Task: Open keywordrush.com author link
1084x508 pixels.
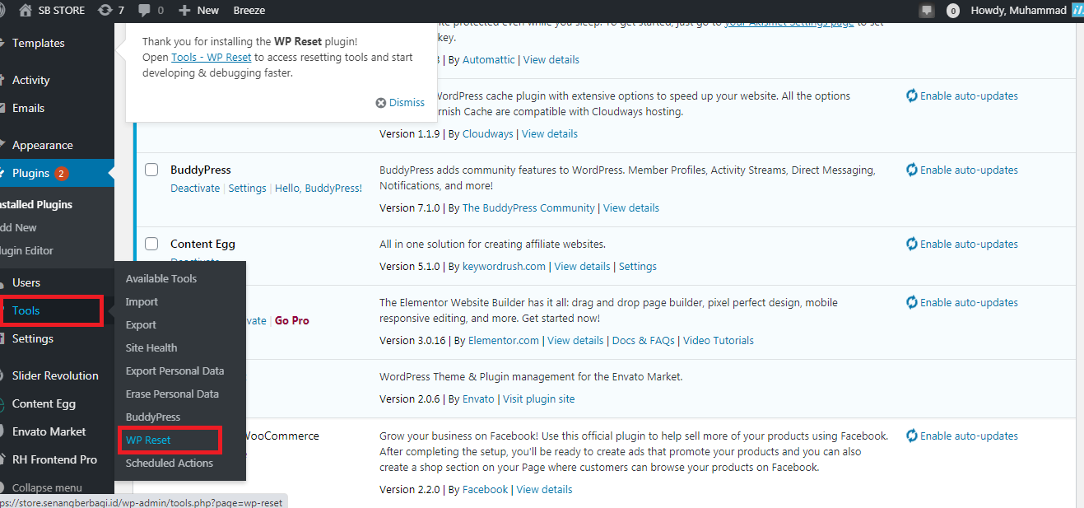Action: (504, 266)
